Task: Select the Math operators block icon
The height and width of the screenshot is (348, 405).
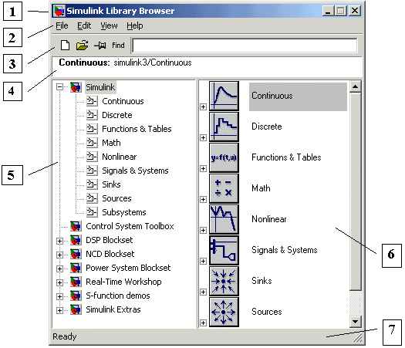Action: click(x=224, y=188)
